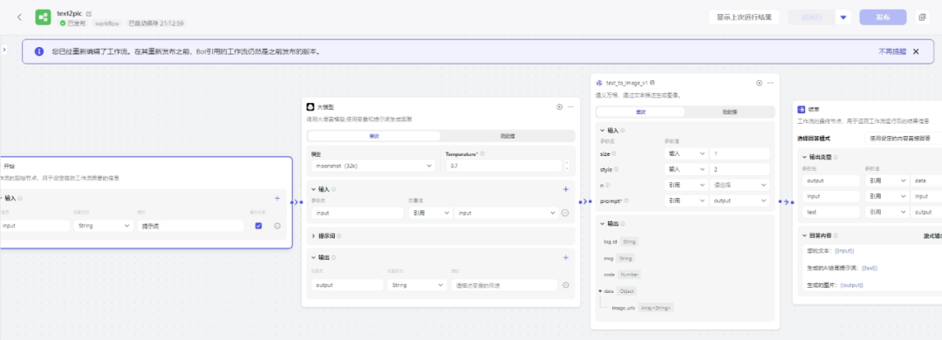Click the image_urls output row

click(x=643, y=308)
